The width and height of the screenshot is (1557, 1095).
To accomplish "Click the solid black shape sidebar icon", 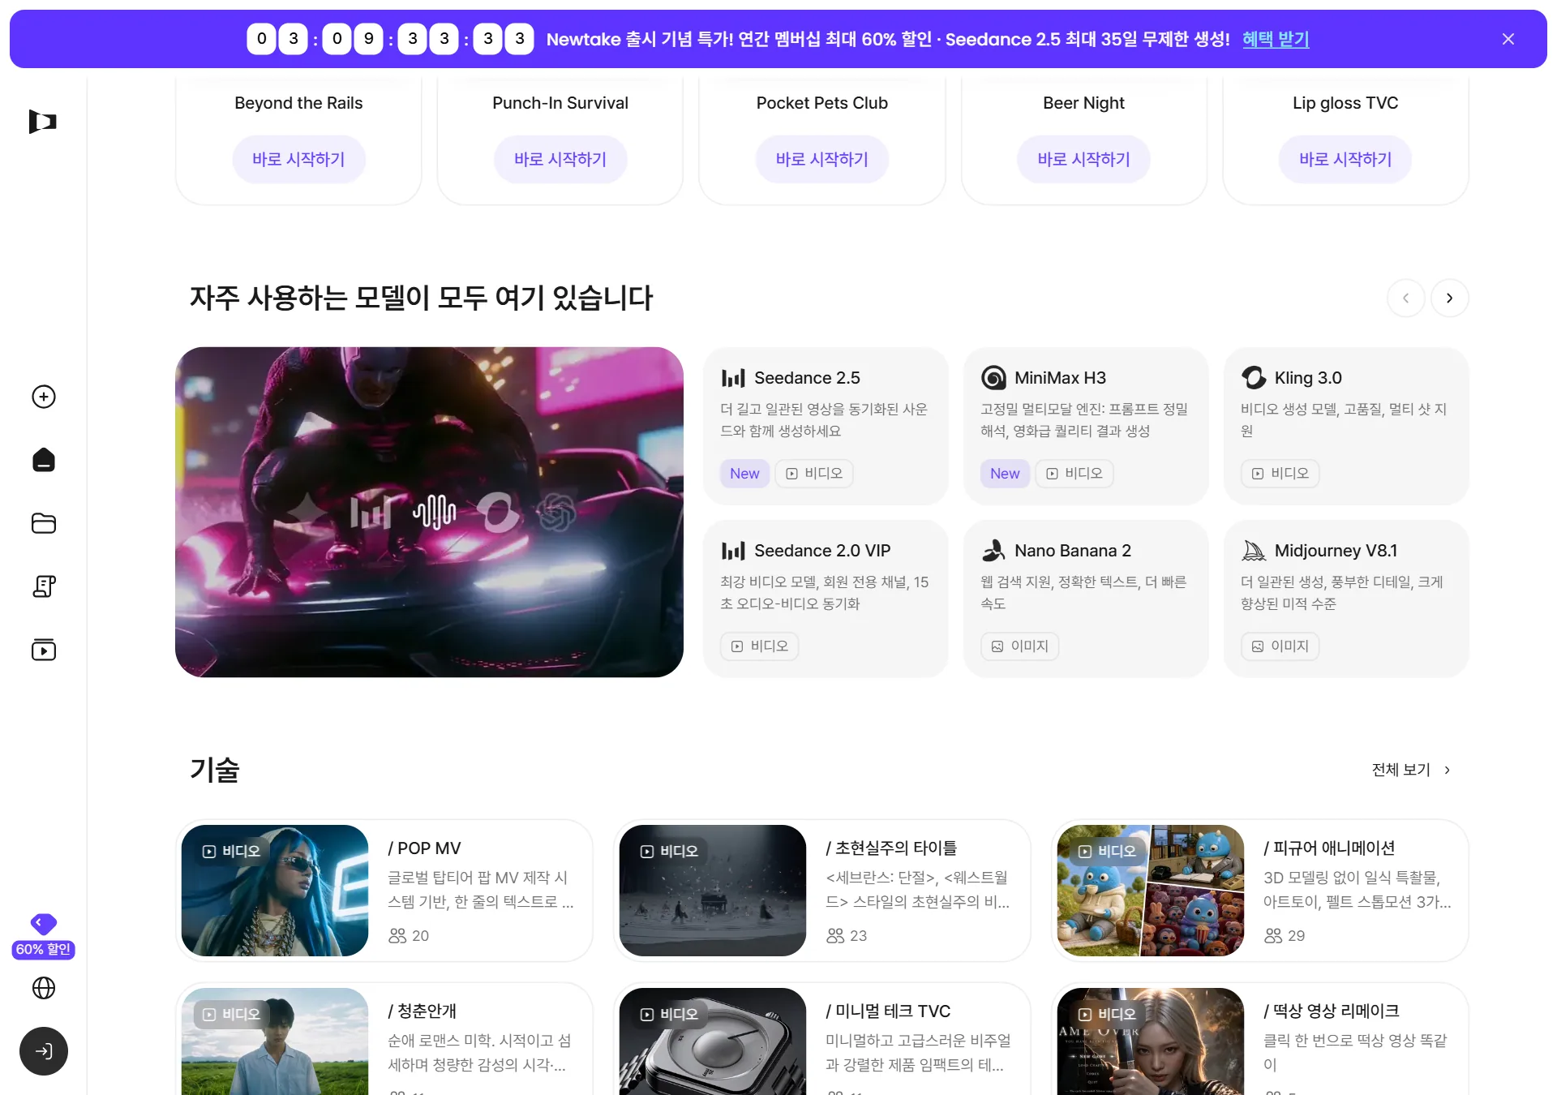I will pyautogui.click(x=44, y=460).
